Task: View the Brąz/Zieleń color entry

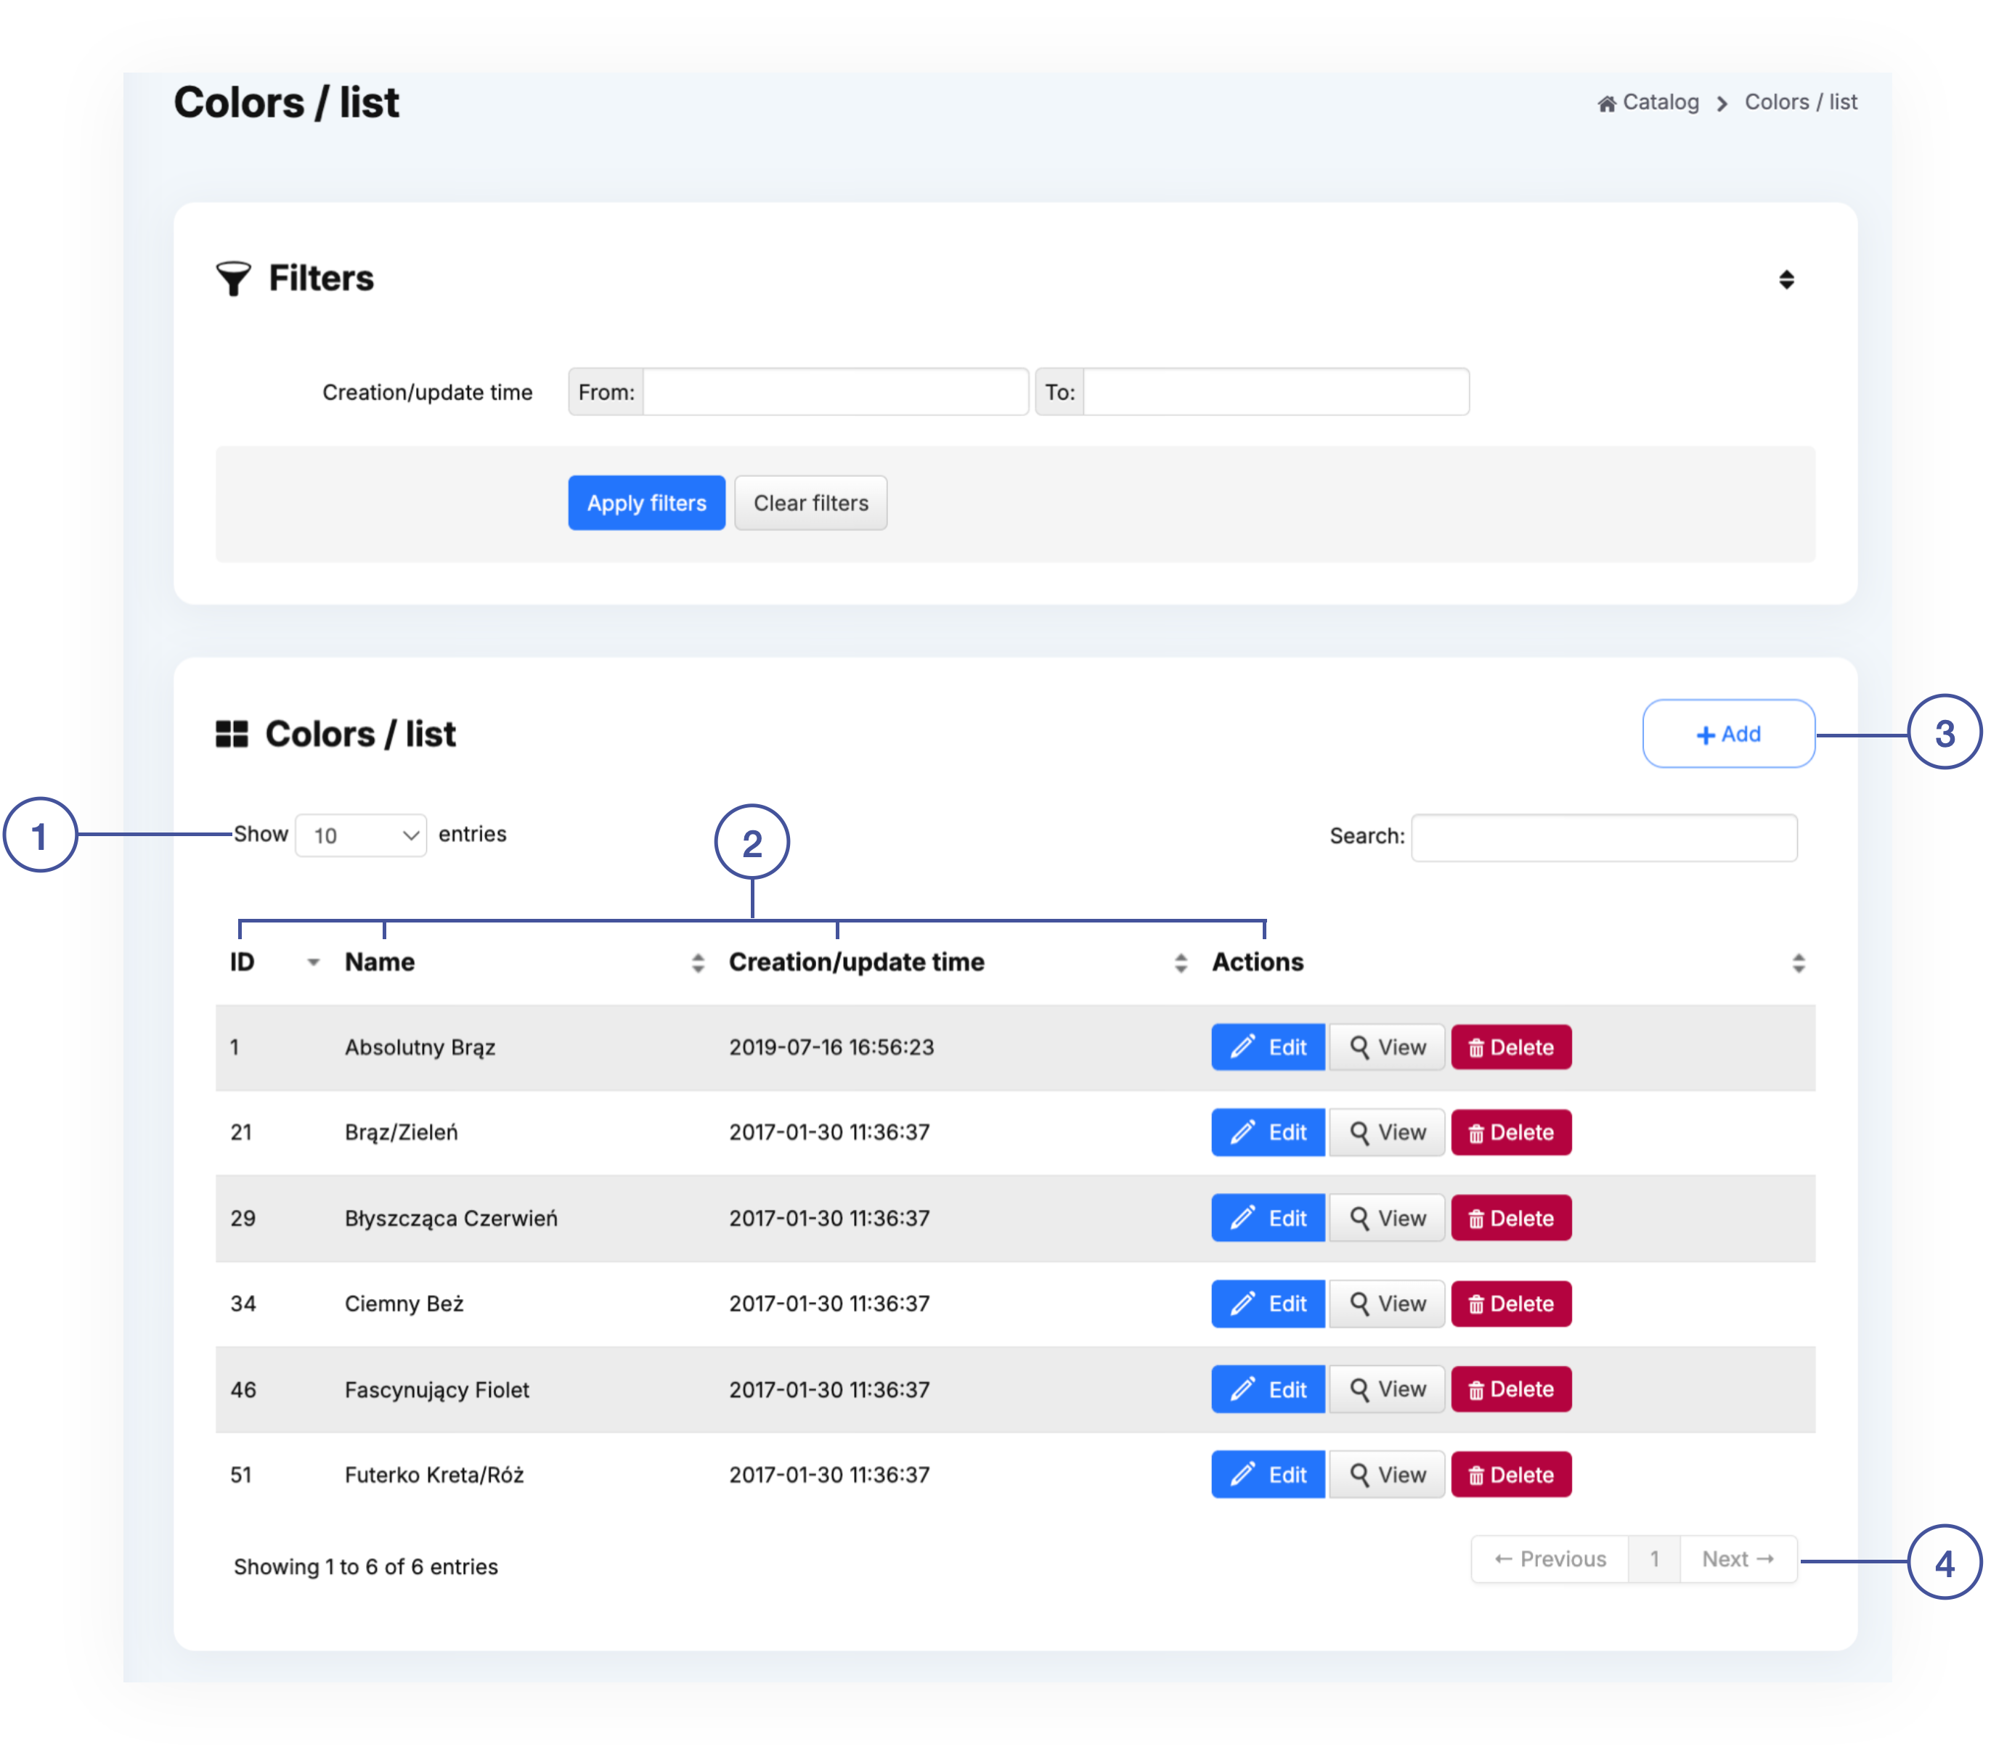Action: [x=1386, y=1132]
